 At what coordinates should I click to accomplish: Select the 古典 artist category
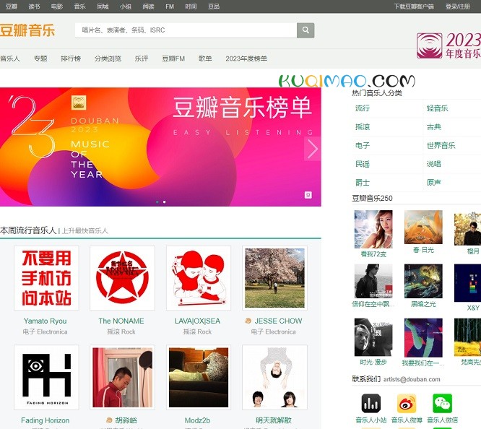click(433, 127)
